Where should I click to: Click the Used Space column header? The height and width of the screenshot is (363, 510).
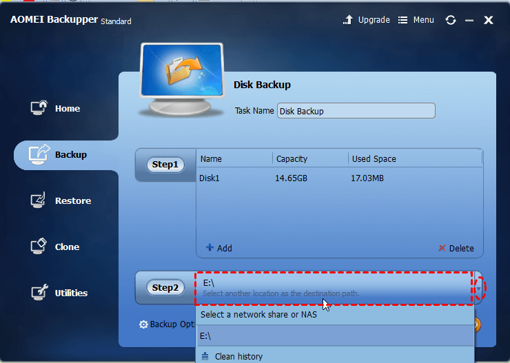coord(374,159)
